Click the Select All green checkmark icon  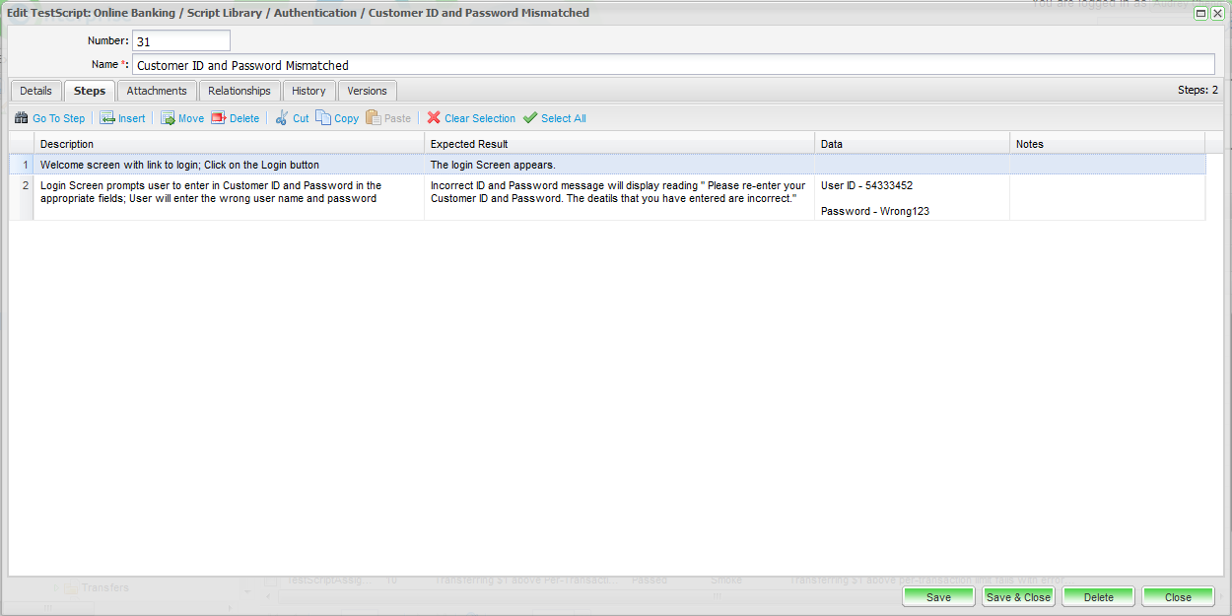[x=530, y=118]
